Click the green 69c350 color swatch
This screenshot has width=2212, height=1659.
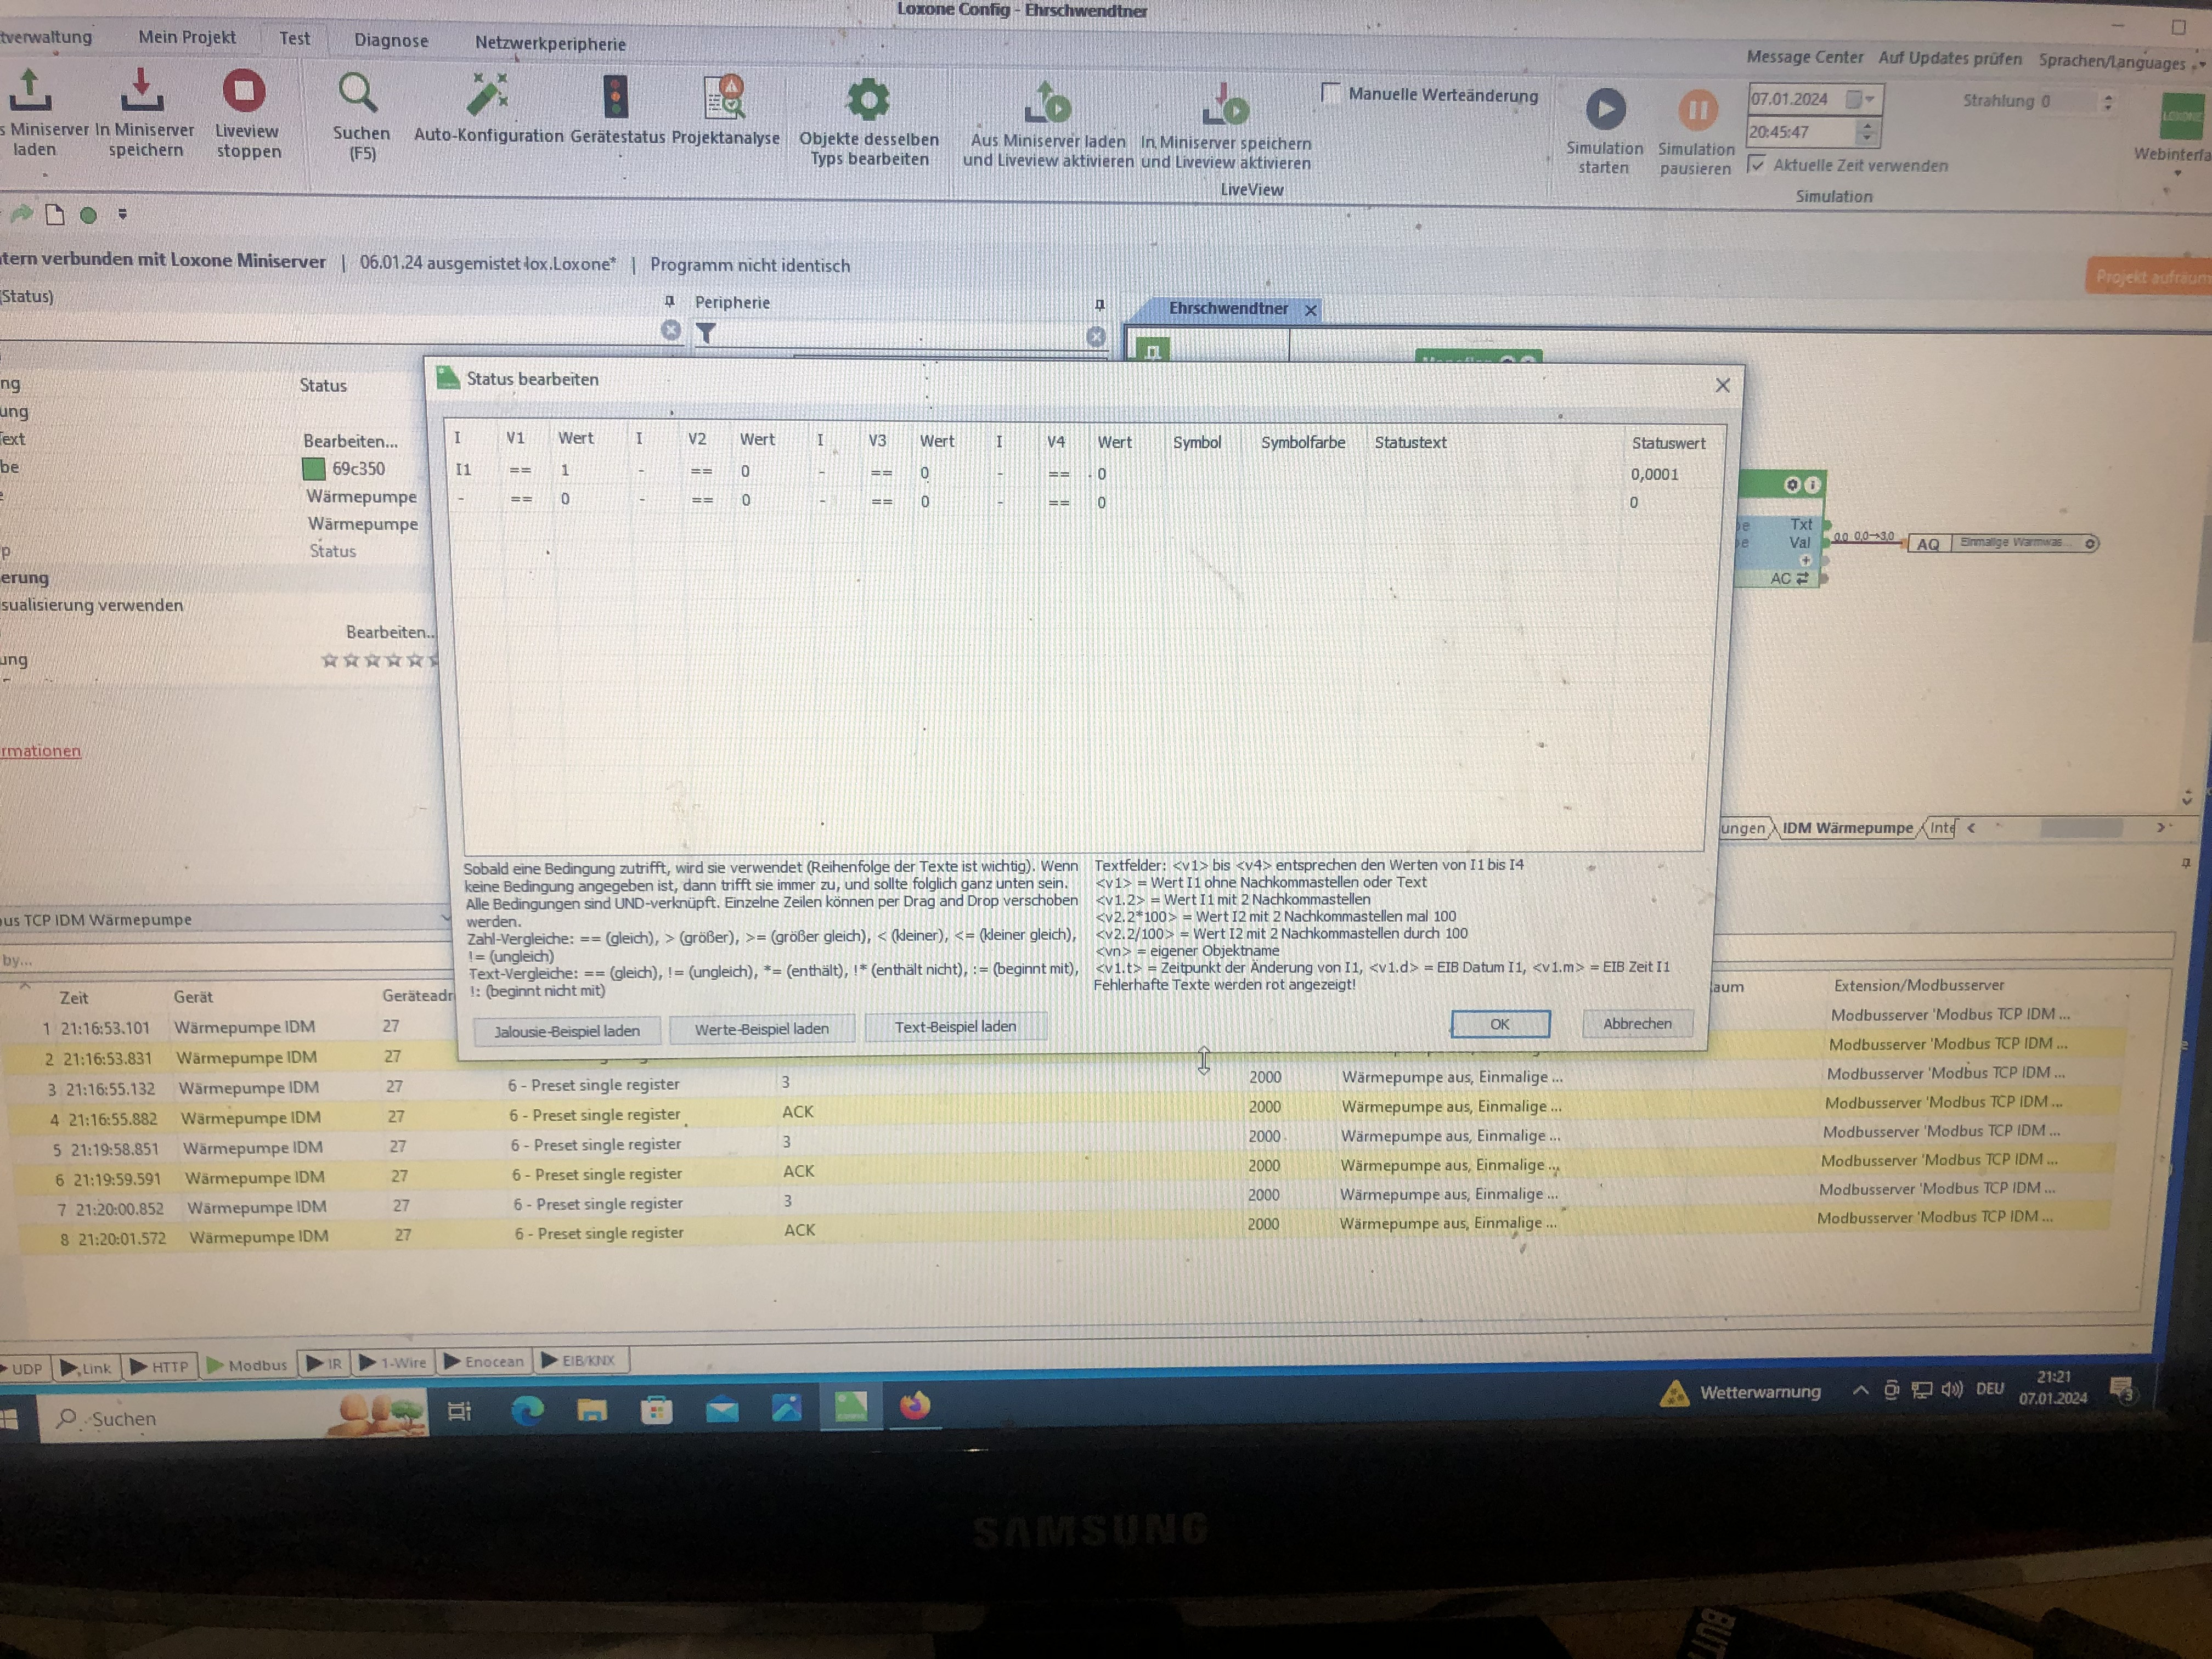(314, 469)
